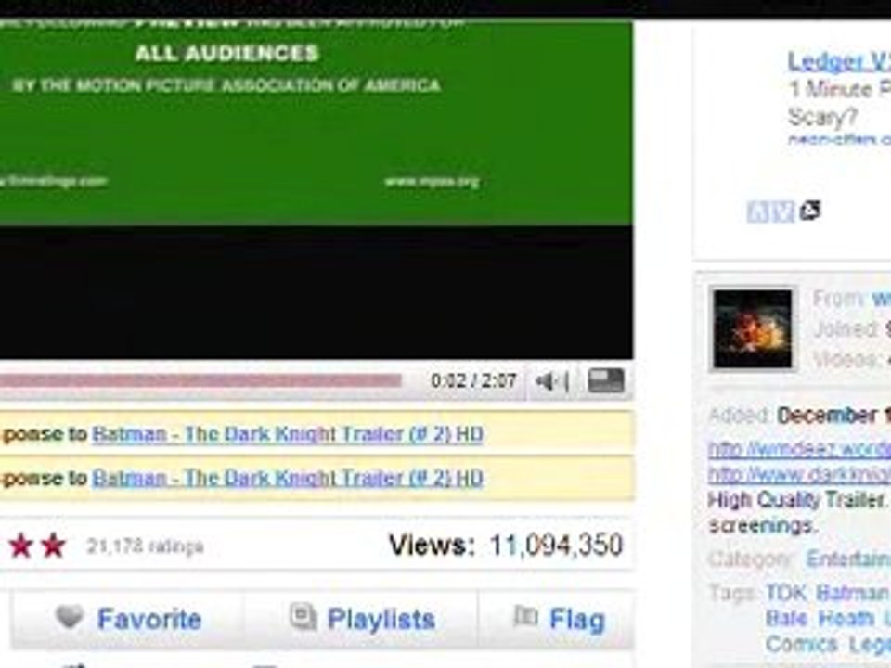Open the first Dark Knight Trailer response link
891x668 pixels.
pyautogui.click(x=288, y=434)
